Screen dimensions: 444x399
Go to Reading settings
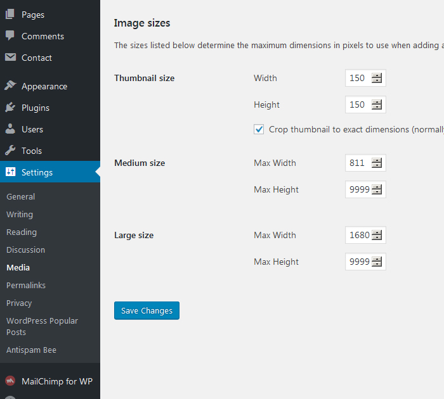22,232
